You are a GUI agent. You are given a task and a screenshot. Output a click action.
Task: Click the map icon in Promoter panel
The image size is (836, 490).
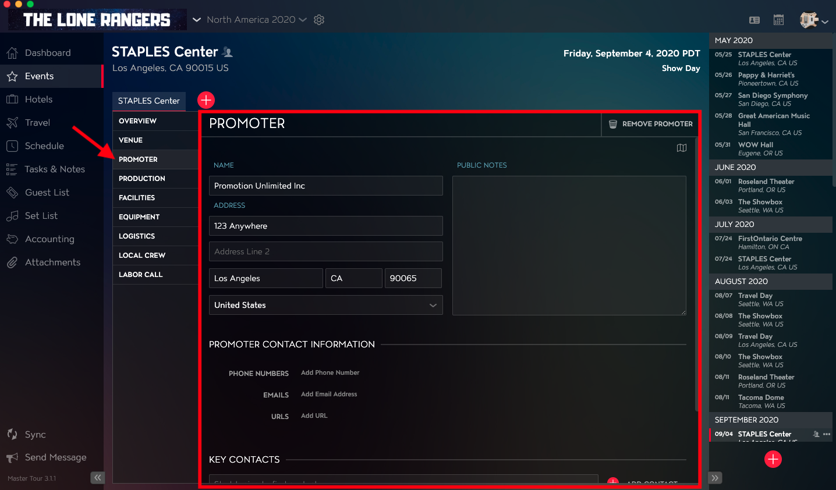coord(682,148)
